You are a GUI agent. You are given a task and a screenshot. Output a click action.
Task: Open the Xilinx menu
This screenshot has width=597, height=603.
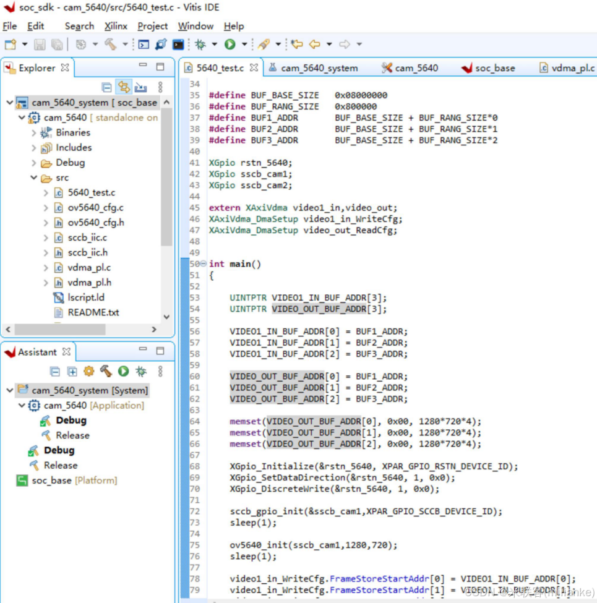(116, 26)
